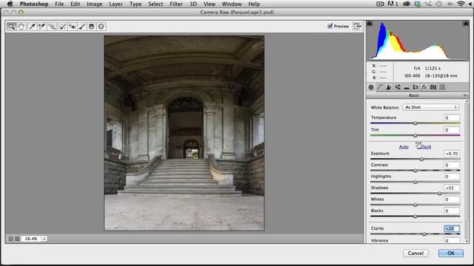Select the Radial Filter tool
The height and width of the screenshot is (266, 474).
[x=101, y=27]
